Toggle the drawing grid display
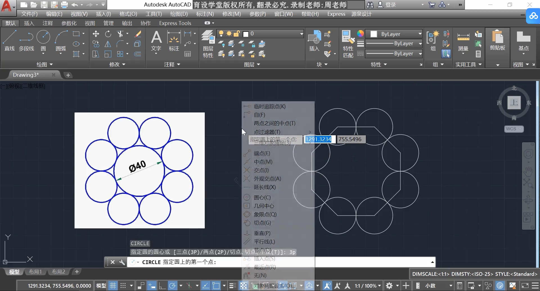Viewport: 540px width, 291px height. tap(113, 286)
